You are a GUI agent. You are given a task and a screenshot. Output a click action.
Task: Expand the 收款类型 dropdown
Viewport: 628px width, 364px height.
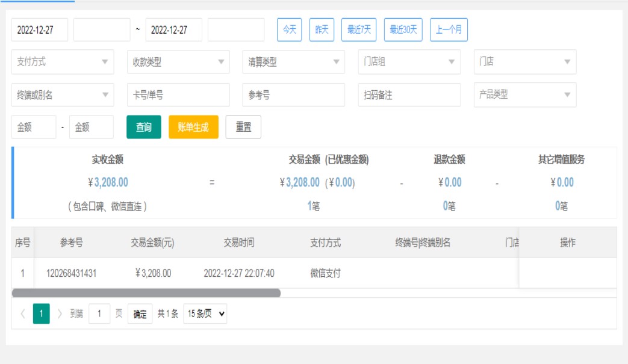[178, 62]
